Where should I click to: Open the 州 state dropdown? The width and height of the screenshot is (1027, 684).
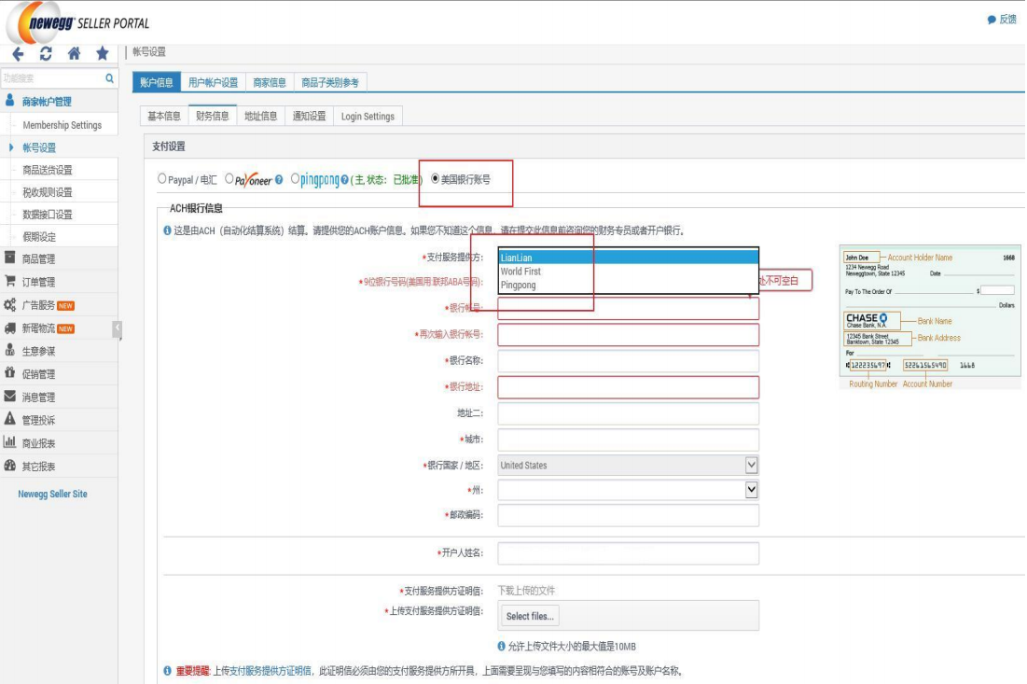pos(628,490)
